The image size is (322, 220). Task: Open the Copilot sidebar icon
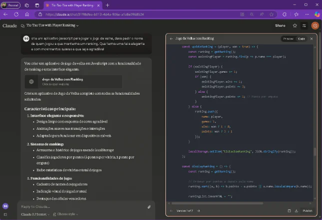tap(317, 14)
